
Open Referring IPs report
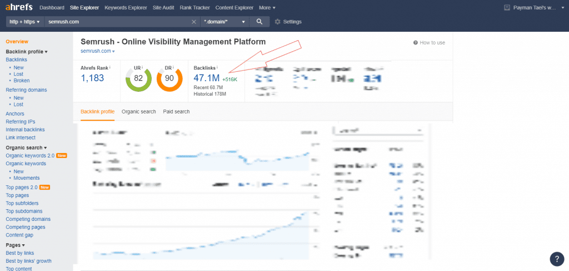21,122
